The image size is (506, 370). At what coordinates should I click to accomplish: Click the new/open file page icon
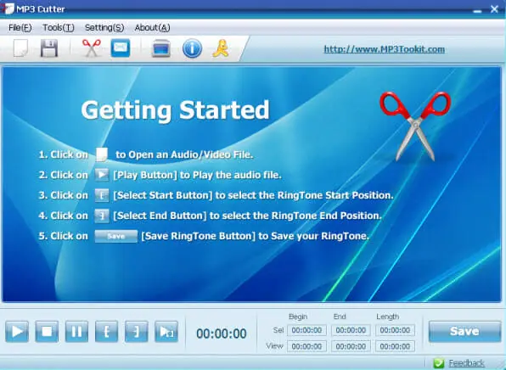[20, 48]
